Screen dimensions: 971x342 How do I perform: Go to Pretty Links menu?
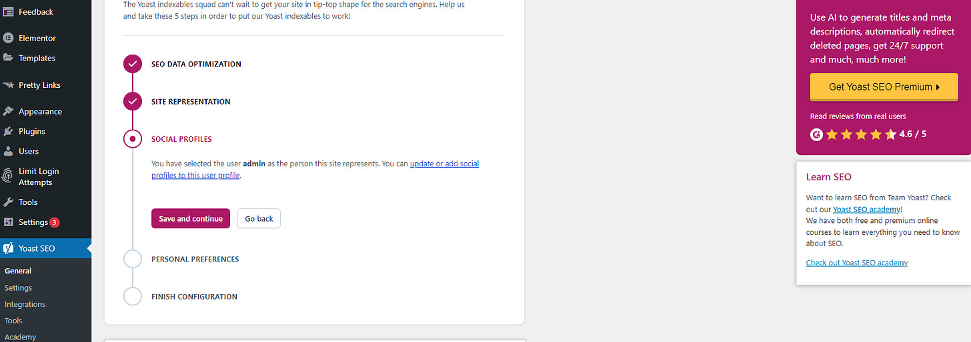pyautogui.click(x=45, y=85)
